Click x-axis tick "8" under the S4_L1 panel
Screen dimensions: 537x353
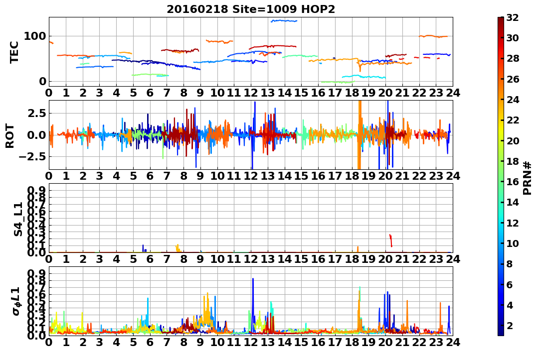[x=183, y=259]
